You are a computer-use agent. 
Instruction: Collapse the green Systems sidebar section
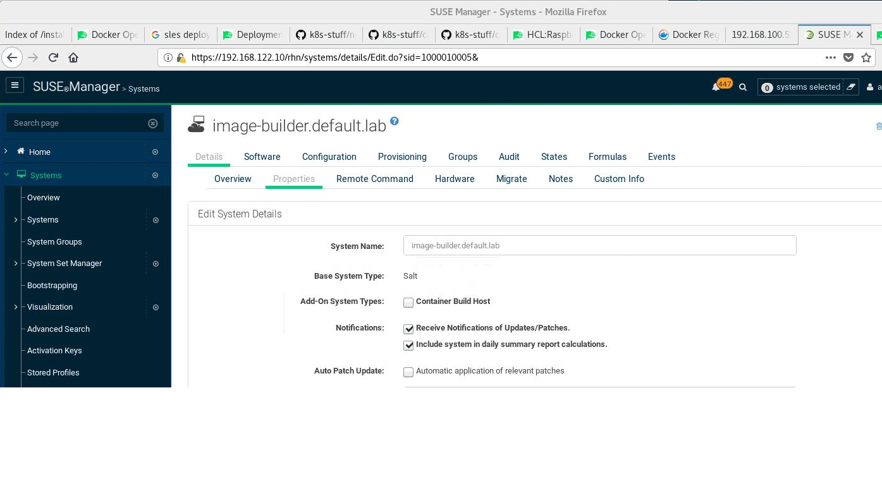tap(6, 175)
